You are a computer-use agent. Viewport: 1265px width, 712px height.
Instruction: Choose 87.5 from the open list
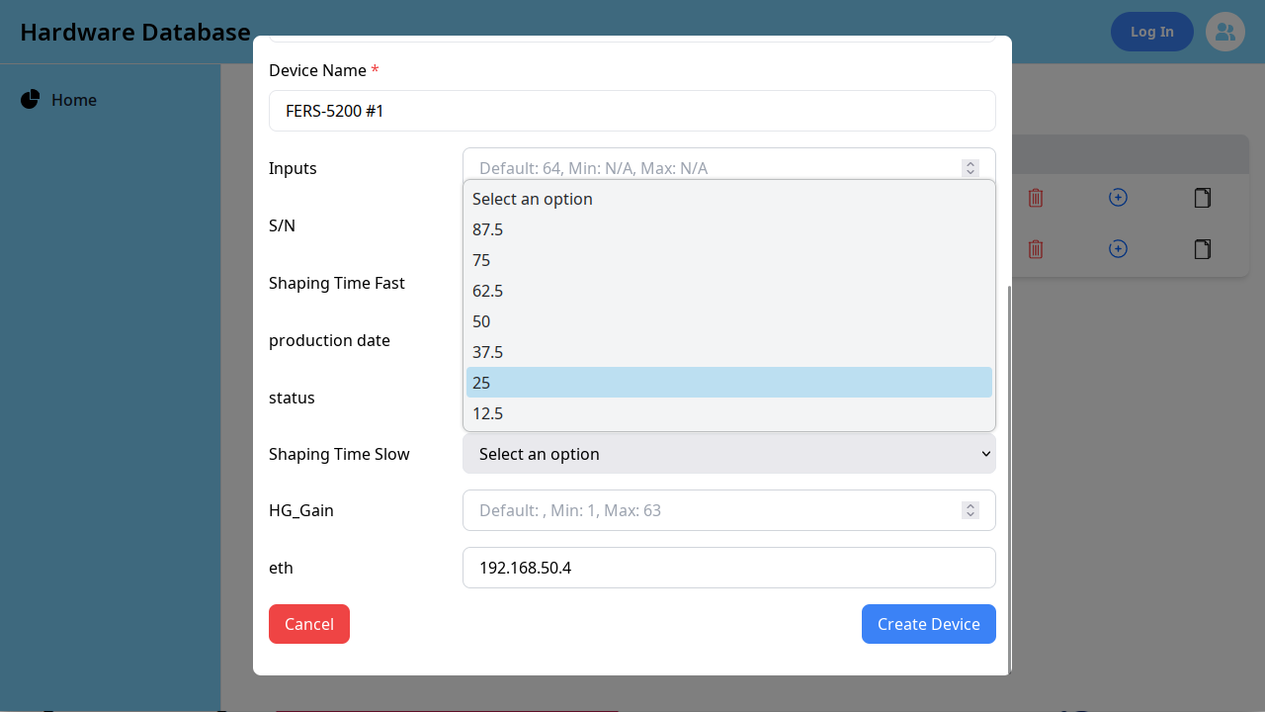point(729,229)
